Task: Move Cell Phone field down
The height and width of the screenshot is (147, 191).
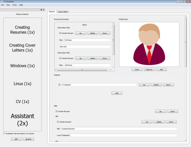Action: (x=105, y=58)
